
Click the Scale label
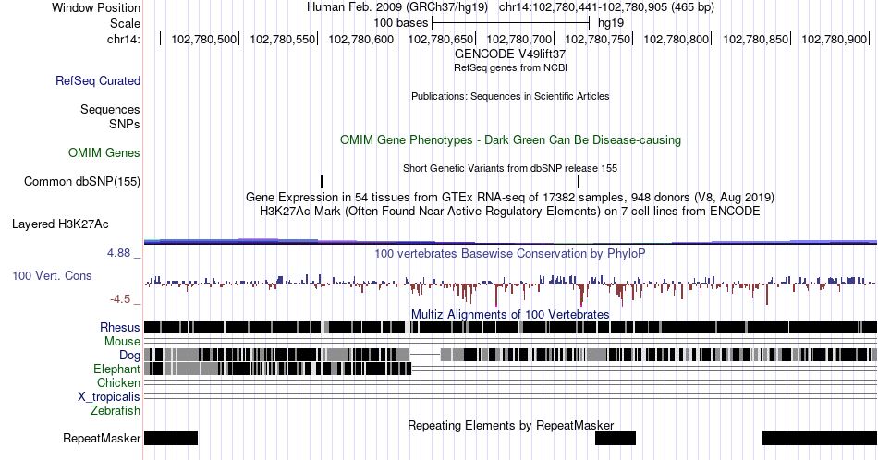tap(125, 23)
